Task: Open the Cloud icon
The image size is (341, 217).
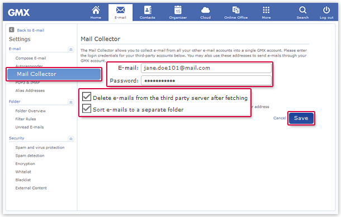Action: tap(205, 10)
